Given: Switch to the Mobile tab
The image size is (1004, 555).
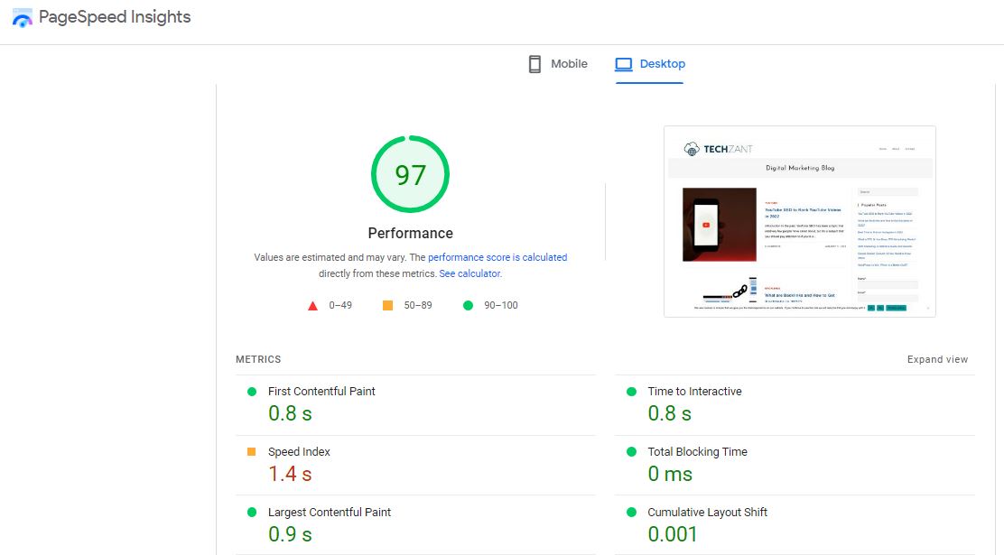Looking at the screenshot, I should pos(558,63).
